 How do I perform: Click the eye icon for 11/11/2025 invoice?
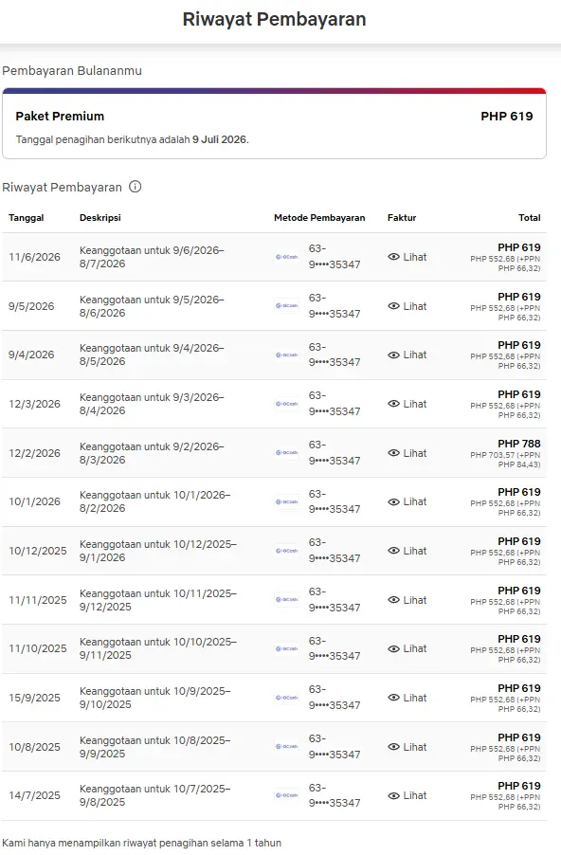point(393,600)
